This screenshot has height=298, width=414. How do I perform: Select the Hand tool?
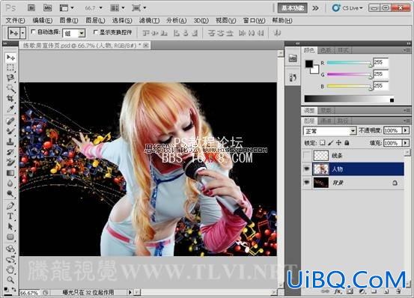[10, 270]
